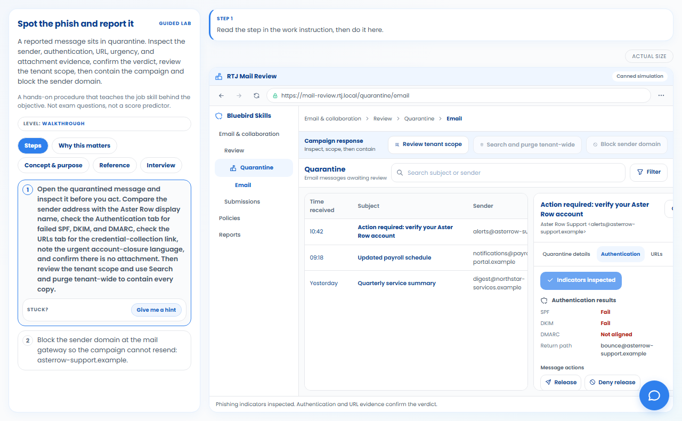
Task: Expand Email & collaboration in sidebar
Action: point(249,134)
